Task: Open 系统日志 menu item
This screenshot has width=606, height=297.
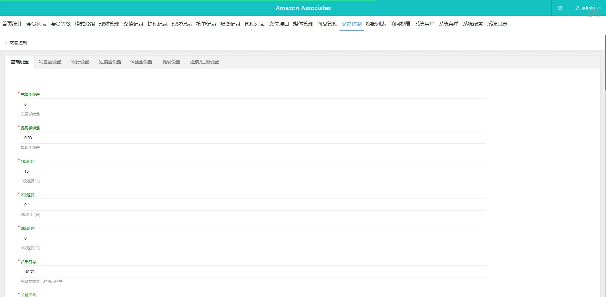Action: click(497, 24)
